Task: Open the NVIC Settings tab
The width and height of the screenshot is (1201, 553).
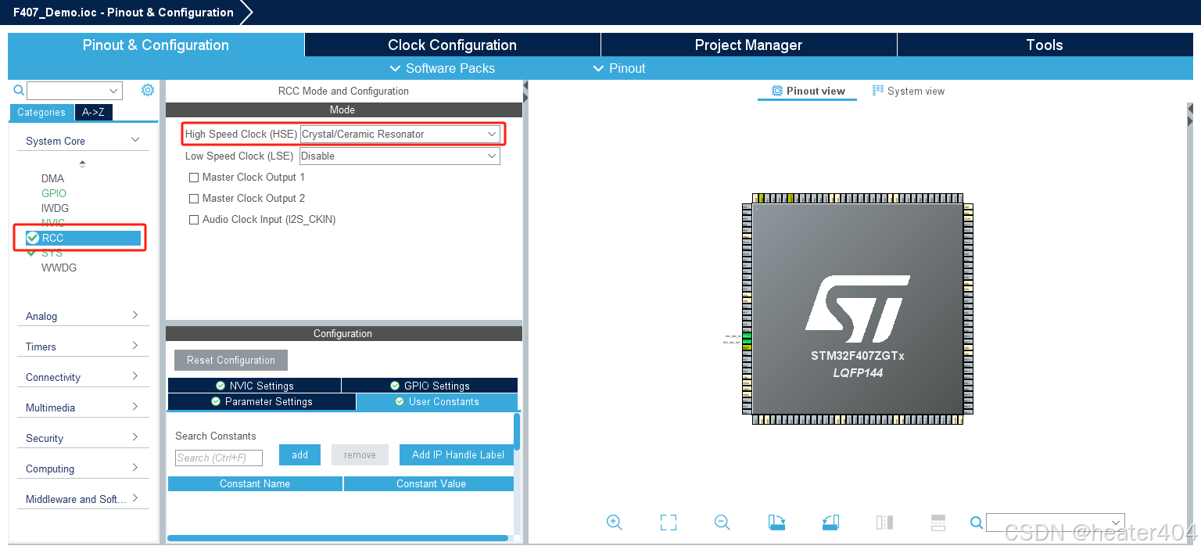Action: 254,386
